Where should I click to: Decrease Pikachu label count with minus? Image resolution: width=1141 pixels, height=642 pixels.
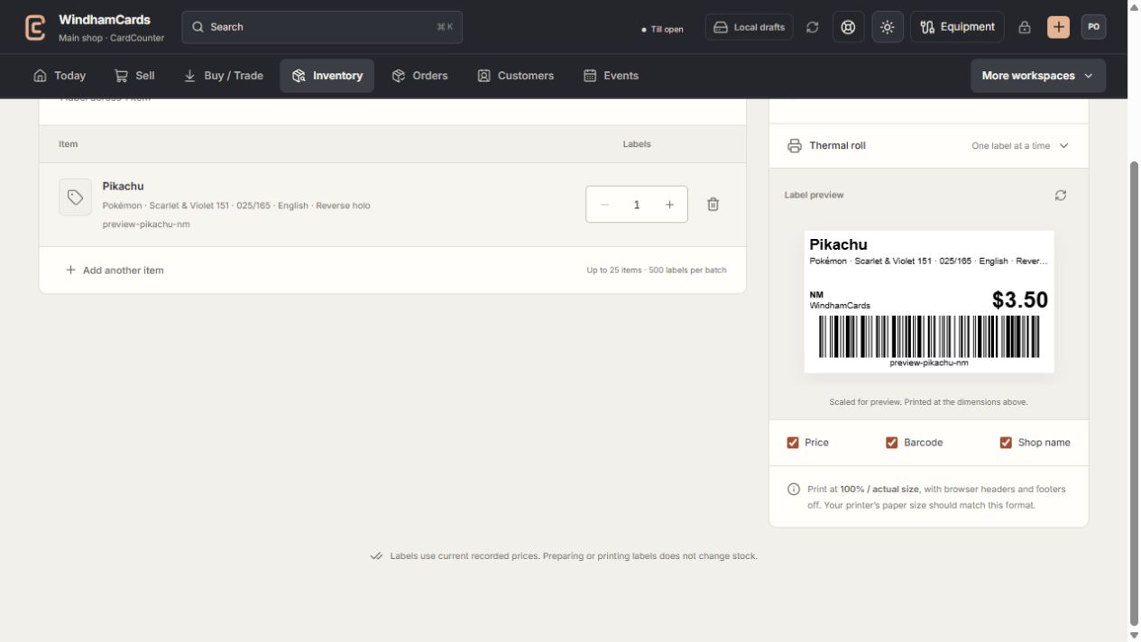[604, 205]
